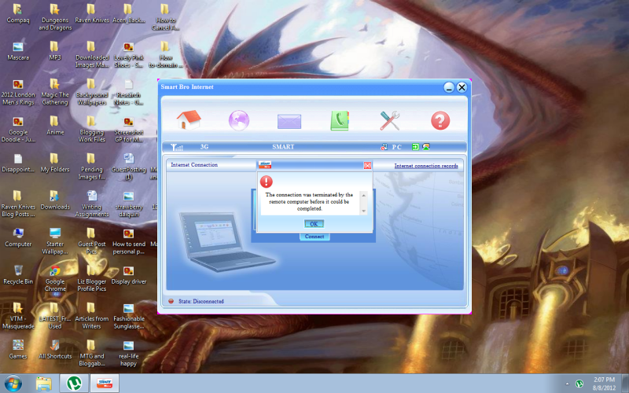Select the Downloads shortcut icon
Screen dimensions: 629x393
55,200
